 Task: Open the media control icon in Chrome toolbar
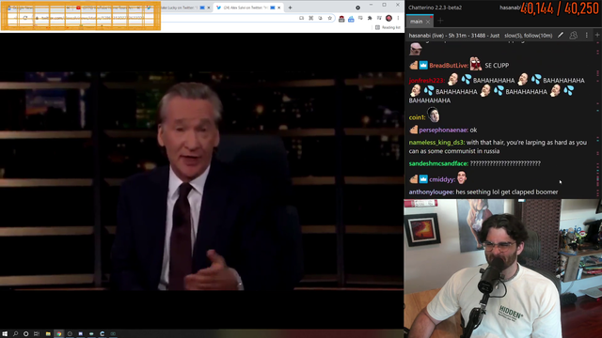379,18
